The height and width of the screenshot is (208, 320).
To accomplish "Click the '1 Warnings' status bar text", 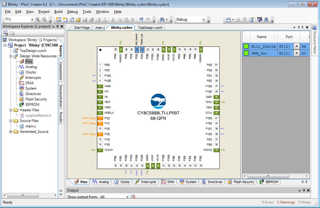I will 286,202.
